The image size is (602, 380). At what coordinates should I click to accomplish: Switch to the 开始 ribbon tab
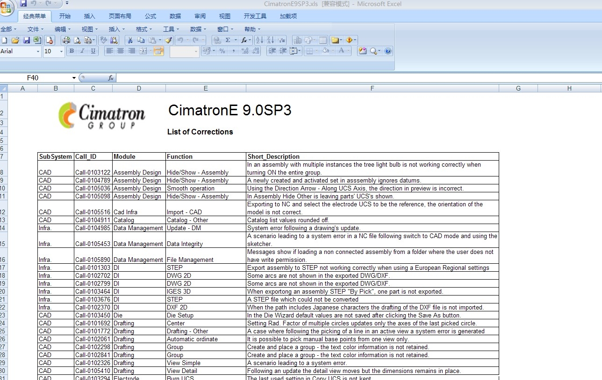click(65, 16)
